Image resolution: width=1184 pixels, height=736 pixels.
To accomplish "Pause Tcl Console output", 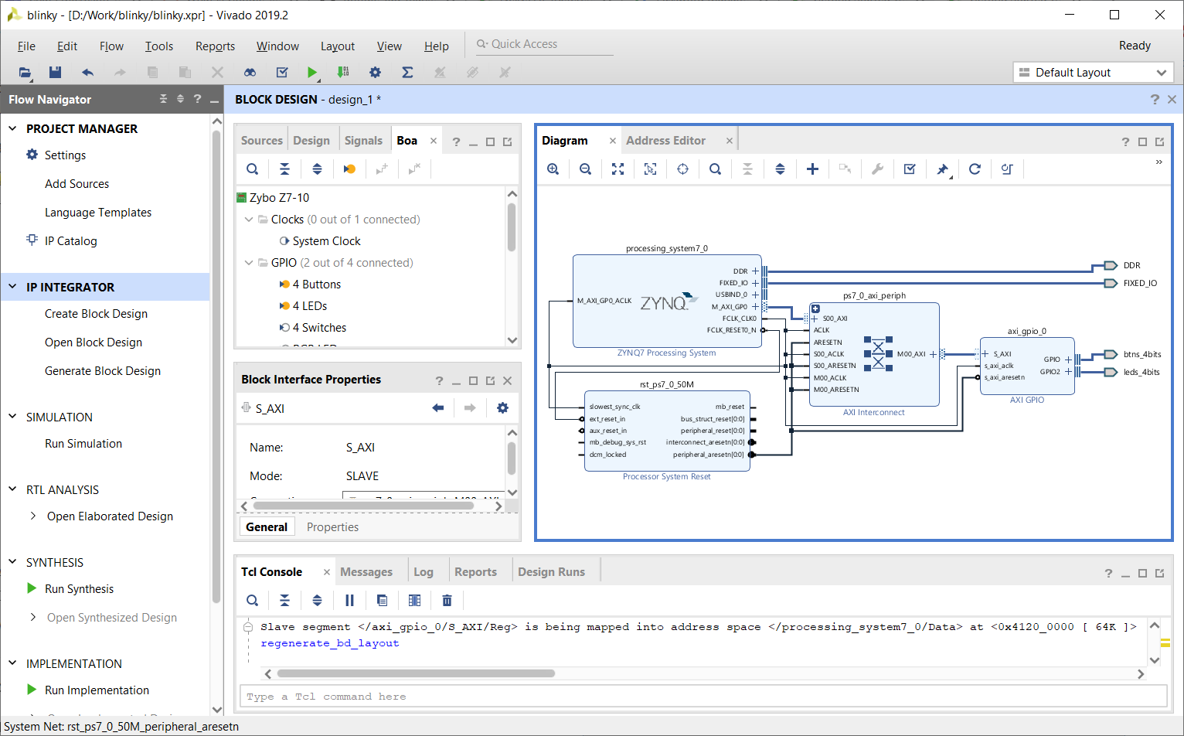I will (x=349, y=600).
